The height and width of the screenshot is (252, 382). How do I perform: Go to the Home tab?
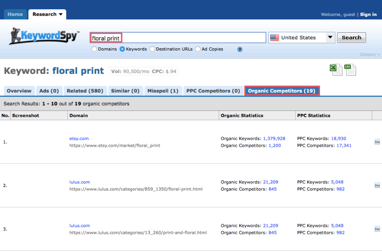tap(15, 15)
